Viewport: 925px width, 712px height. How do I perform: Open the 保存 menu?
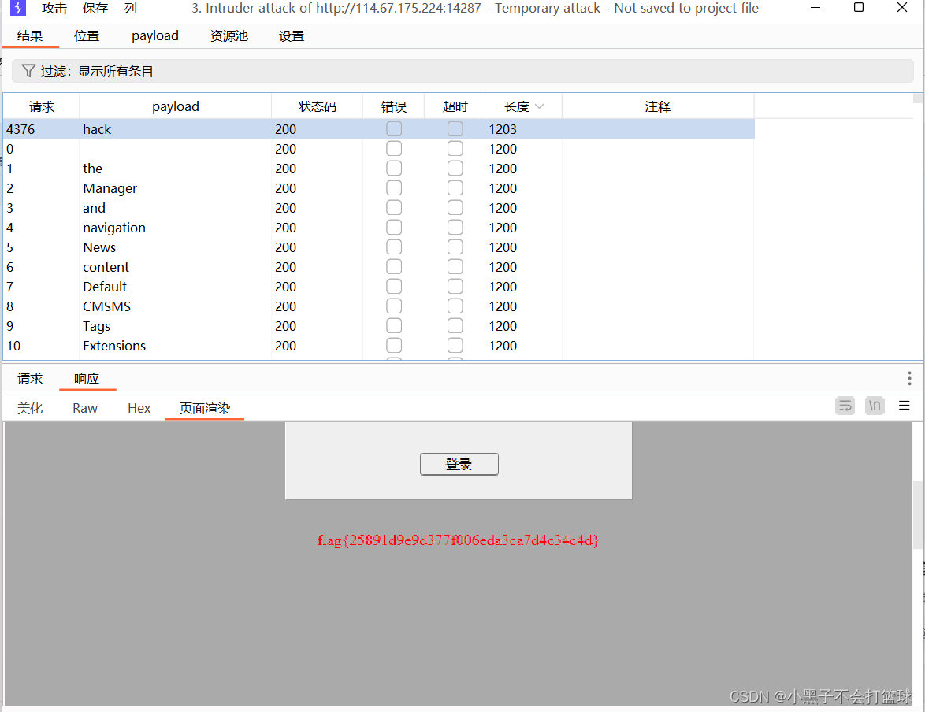click(x=95, y=9)
